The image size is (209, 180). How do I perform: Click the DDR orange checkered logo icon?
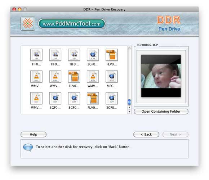tap(28, 23)
